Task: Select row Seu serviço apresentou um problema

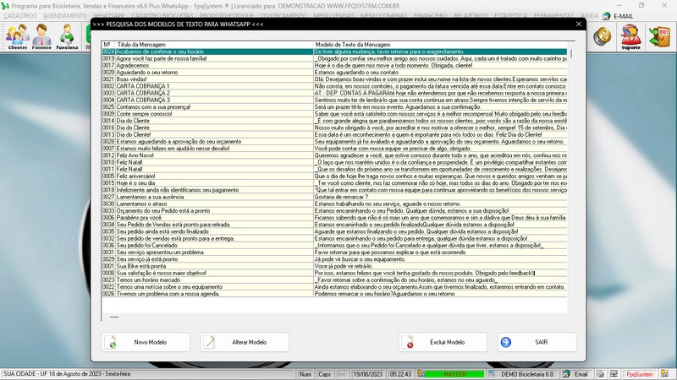Action: (x=334, y=252)
